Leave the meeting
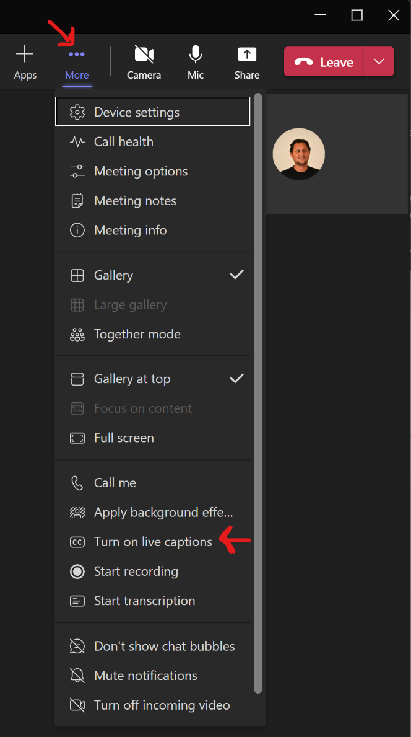This screenshot has width=411, height=737. pyautogui.click(x=323, y=61)
